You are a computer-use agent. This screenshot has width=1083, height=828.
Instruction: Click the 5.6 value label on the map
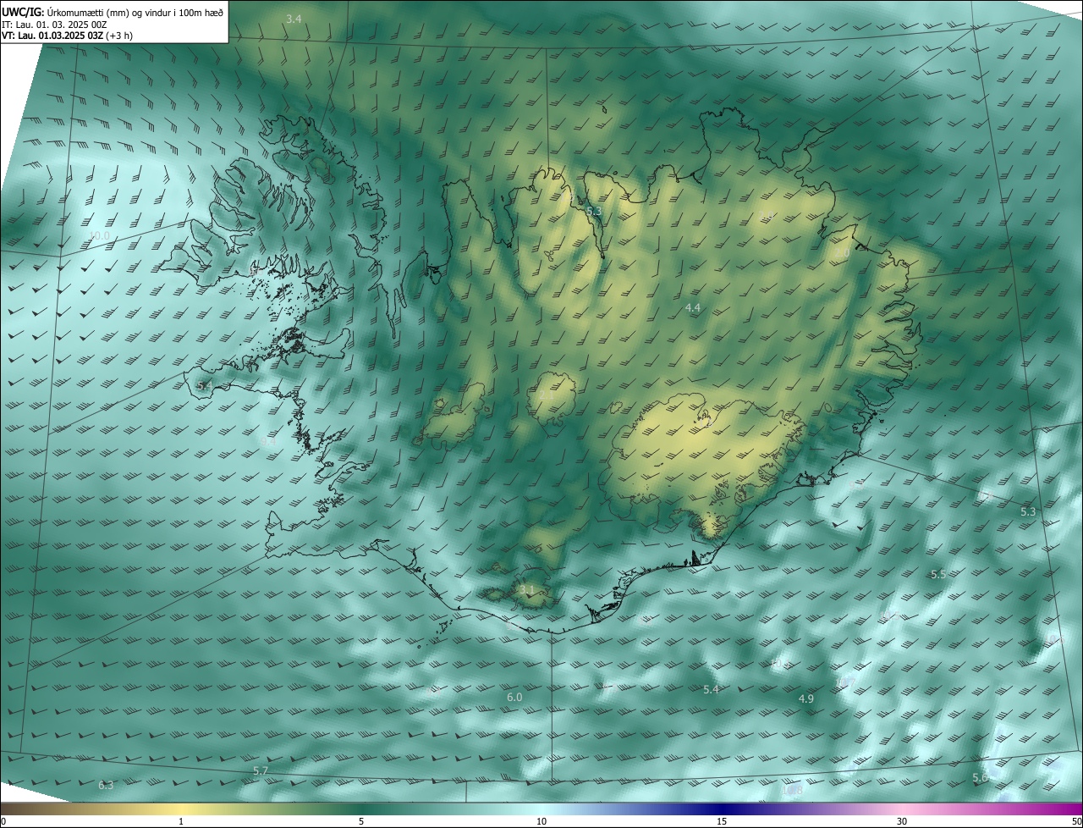(980, 777)
